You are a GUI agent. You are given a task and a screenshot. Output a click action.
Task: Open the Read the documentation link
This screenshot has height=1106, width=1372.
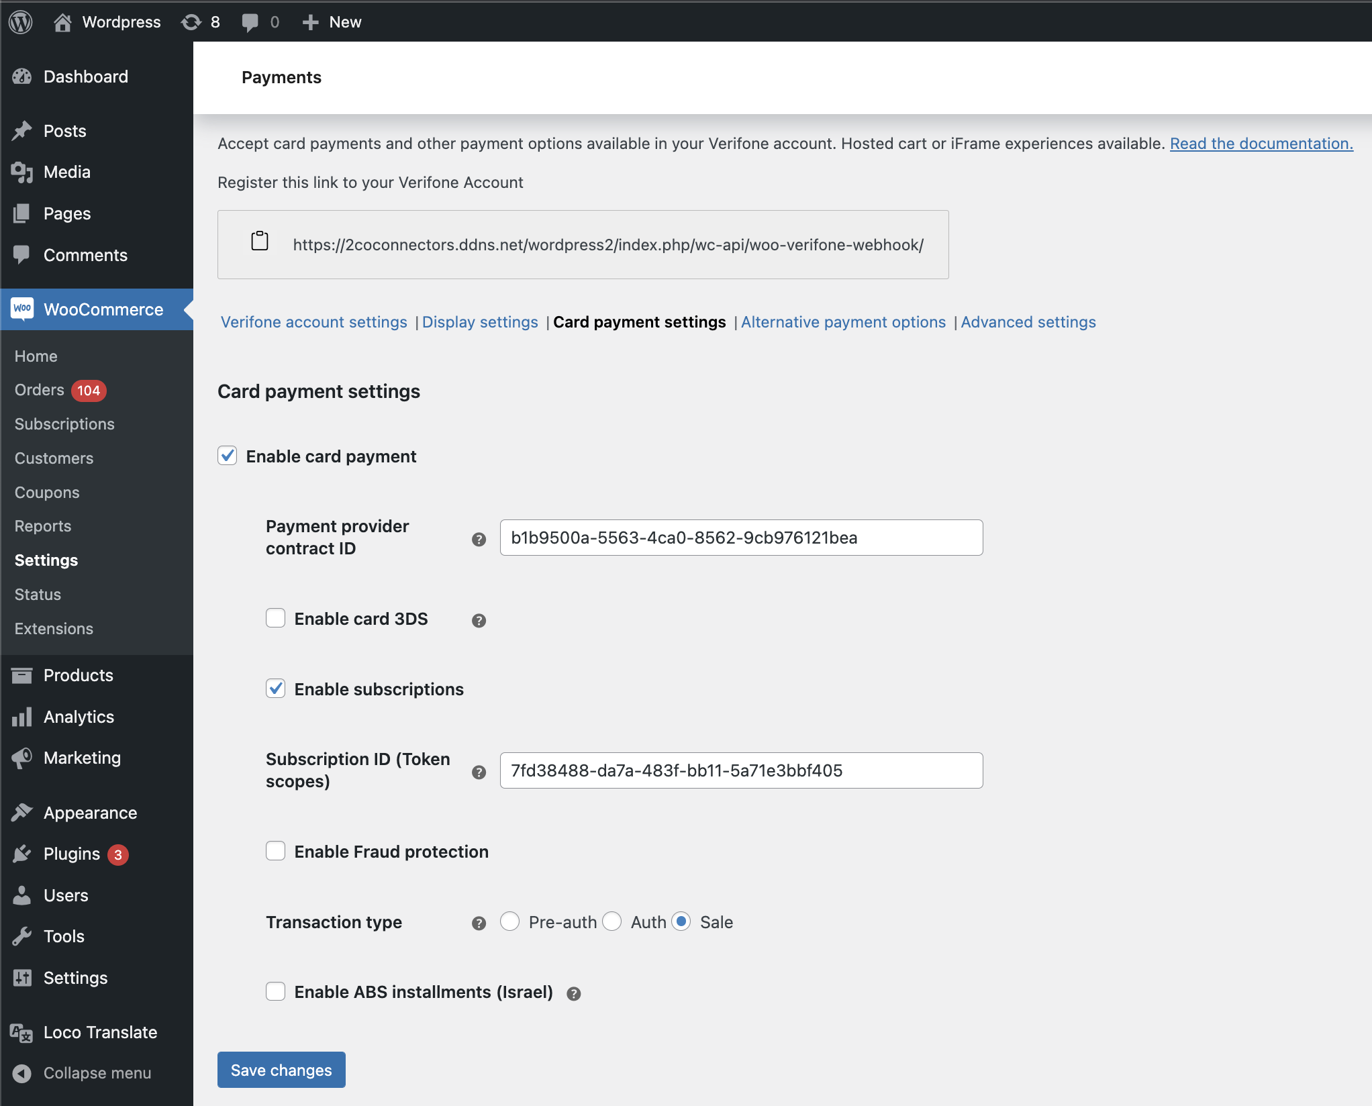coord(1260,143)
